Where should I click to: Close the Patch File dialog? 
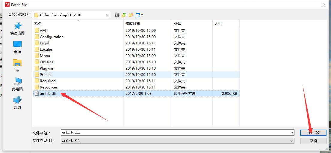[324, 4]
